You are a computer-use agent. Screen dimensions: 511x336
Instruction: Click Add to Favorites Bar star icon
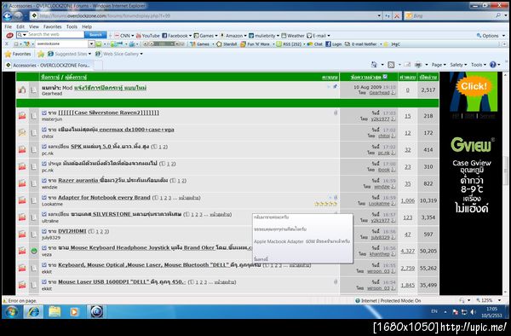(x=41, y=54)
